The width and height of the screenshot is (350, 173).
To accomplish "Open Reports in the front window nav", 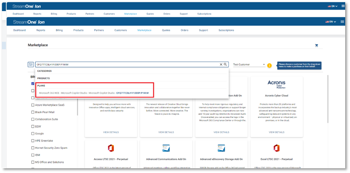I will (41, 30).
